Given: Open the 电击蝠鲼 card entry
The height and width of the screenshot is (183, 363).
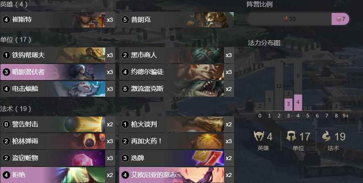Looking at the screenshot, I should (x=58, y=89).
